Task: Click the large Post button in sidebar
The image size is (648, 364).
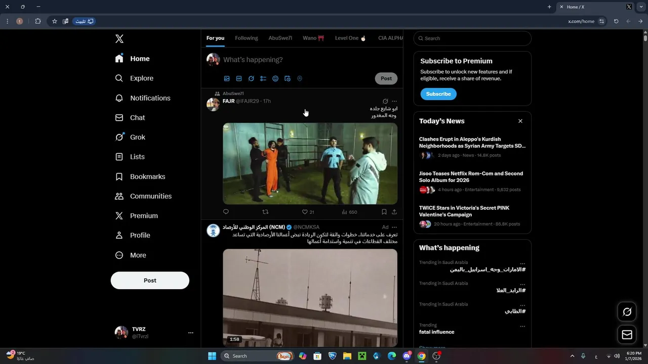Action: [150, 281]
